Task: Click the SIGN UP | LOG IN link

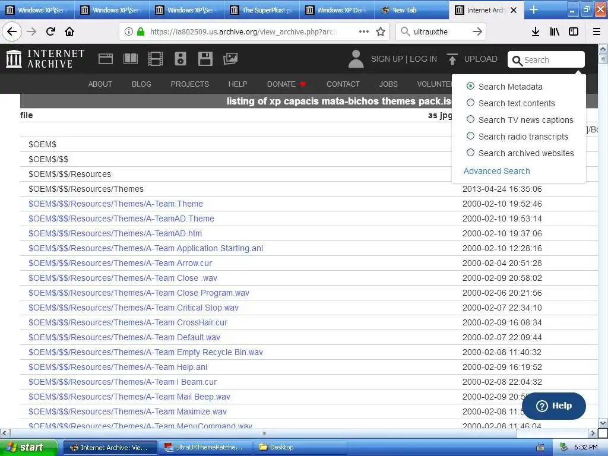Action: coord(404,59)
